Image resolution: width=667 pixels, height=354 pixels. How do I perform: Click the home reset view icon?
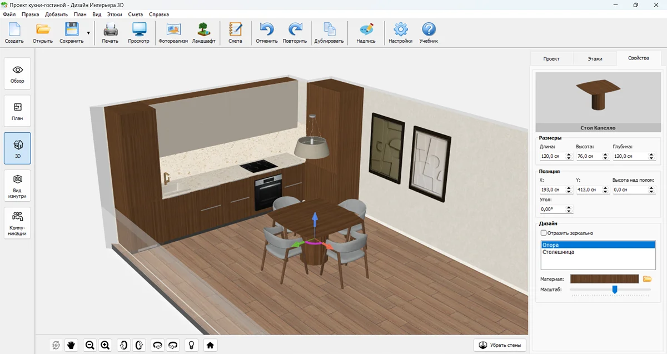pyautogui.click(x=210, y=345)
